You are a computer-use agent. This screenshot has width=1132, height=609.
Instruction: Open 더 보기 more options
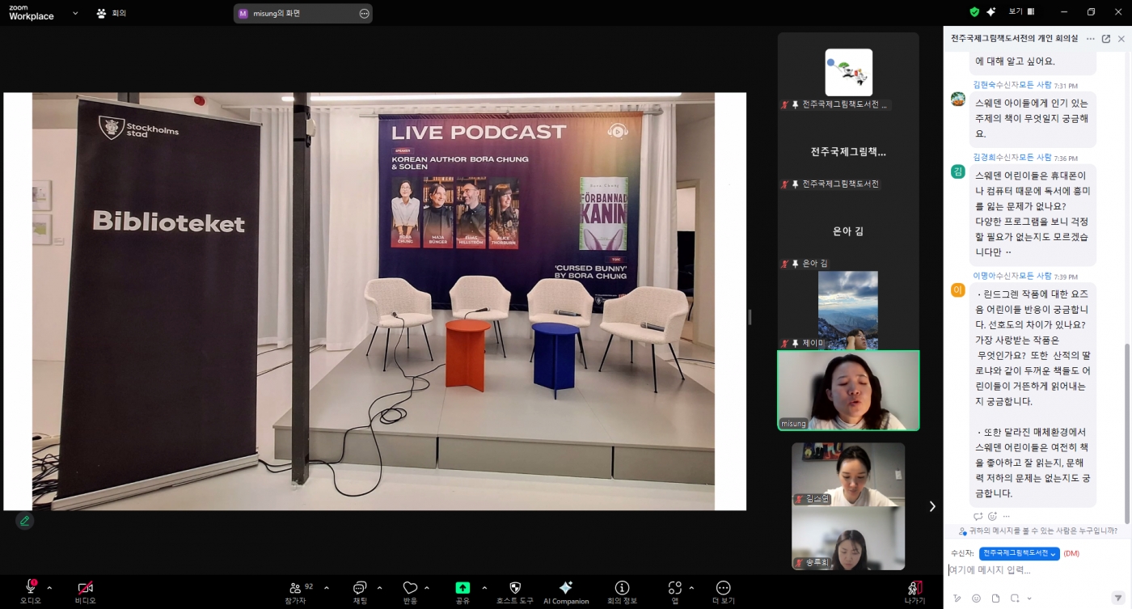(724, 591)
